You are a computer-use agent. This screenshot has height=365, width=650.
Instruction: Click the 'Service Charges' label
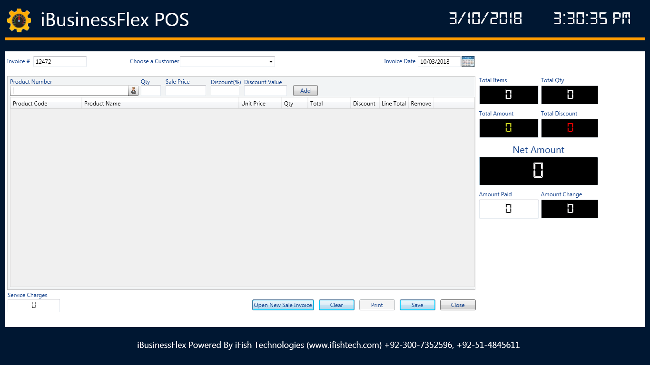point(28,295)
